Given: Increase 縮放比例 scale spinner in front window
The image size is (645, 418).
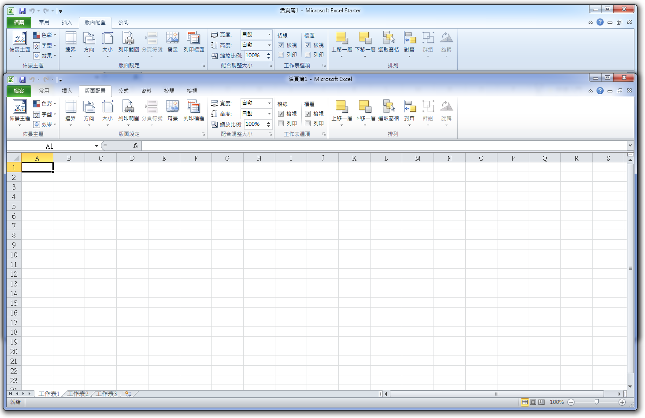Looking at the screenshot, I should (x=268, y=122).
